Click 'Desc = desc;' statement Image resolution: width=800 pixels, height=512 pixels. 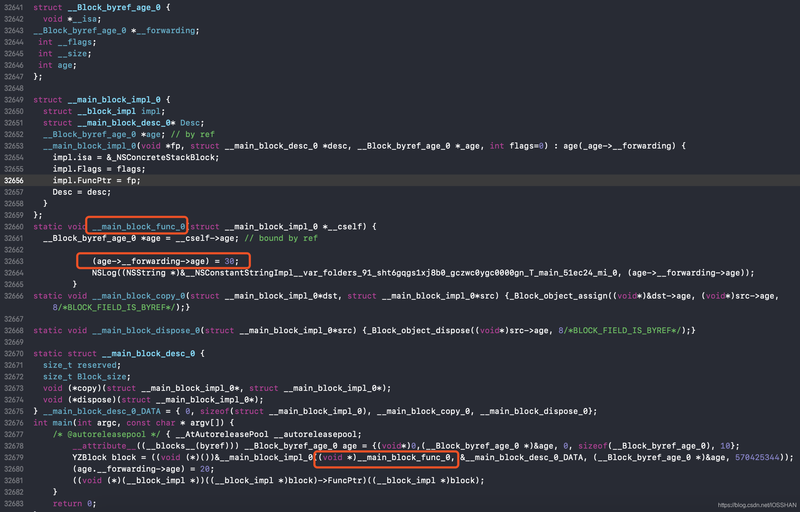click(x=82, y=192)
